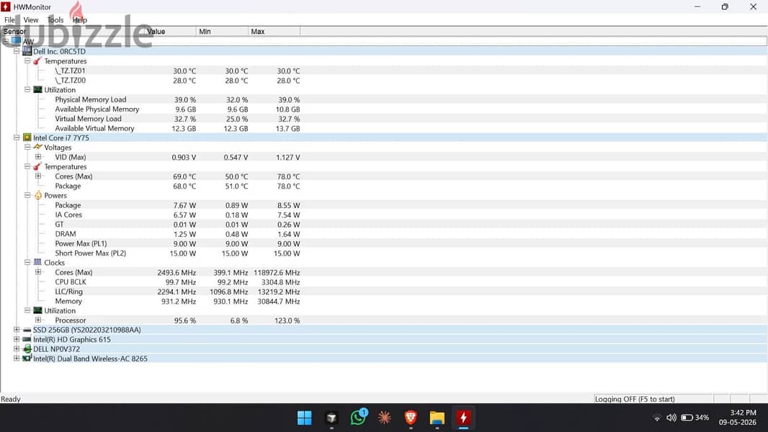Screen dimensions: 768x432
Task: Open WhatsApp from the taskbar
Action: tap(359, 418)
